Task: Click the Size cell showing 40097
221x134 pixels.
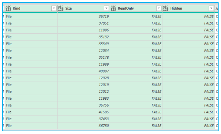Action: [83, 71]
